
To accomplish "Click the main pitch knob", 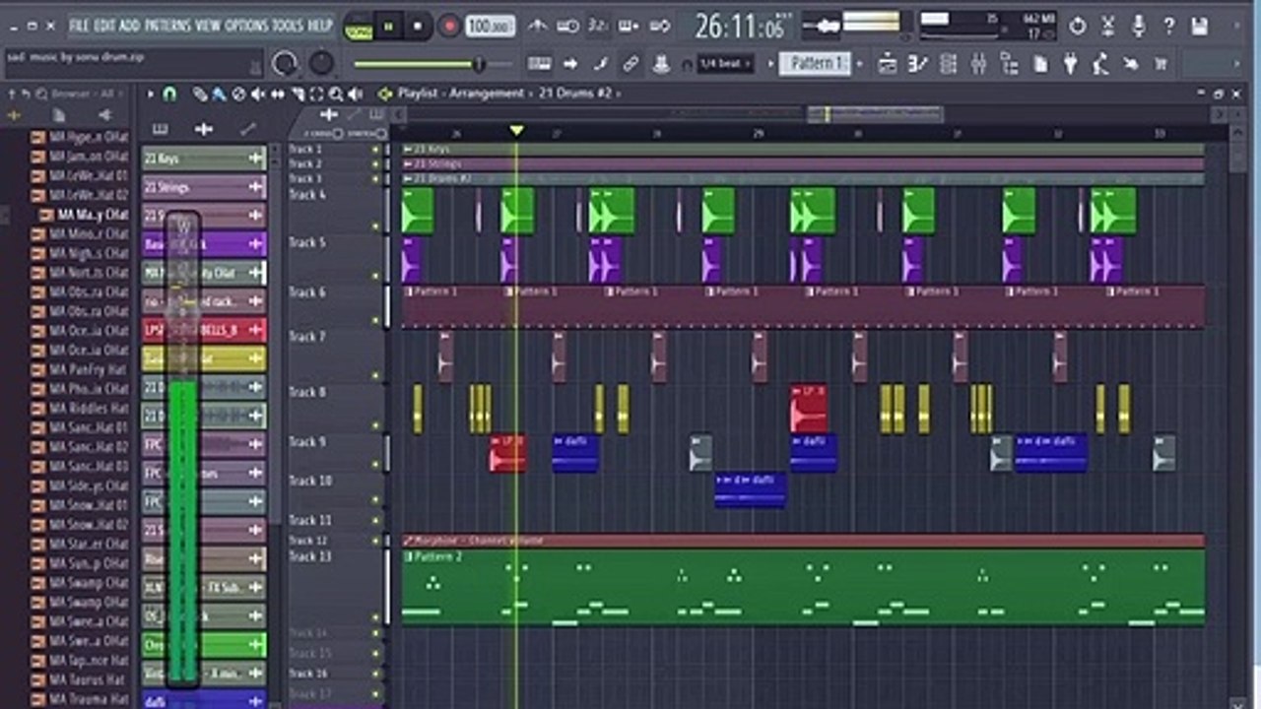I will 322,64.
